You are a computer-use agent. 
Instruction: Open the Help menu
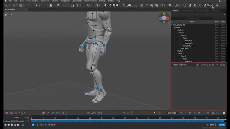pos(119,1)
